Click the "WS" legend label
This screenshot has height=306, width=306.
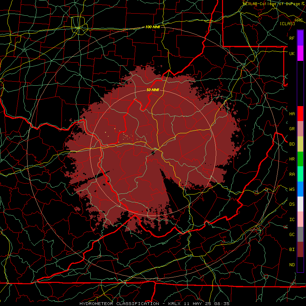292,189
